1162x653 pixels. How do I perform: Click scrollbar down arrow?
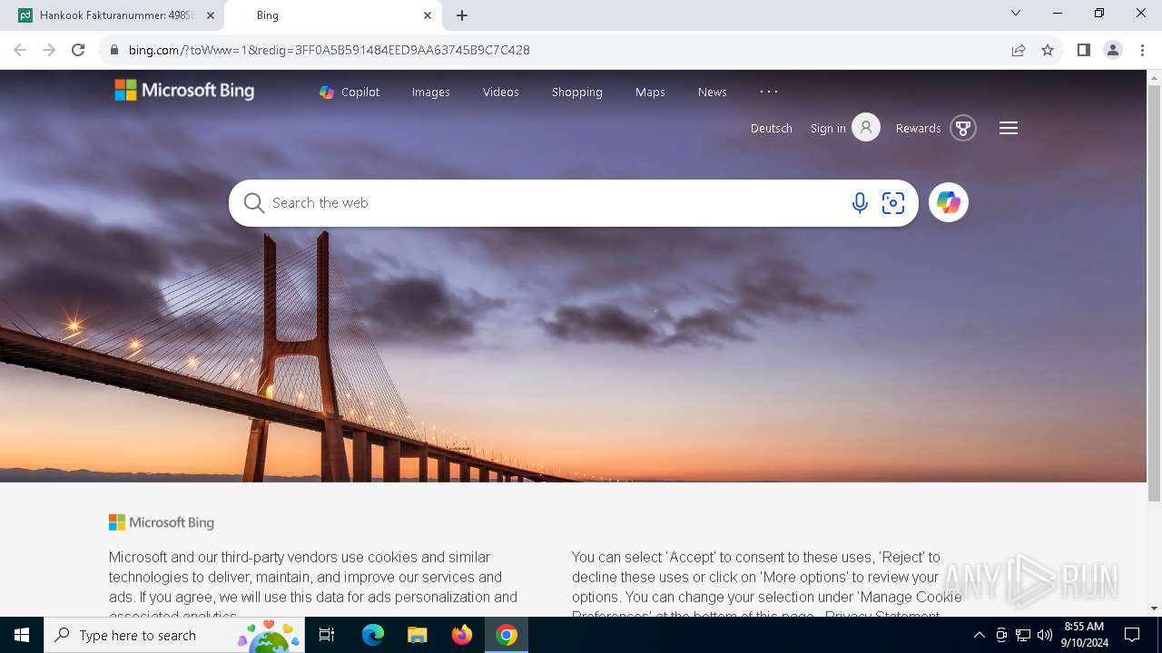1155,609
